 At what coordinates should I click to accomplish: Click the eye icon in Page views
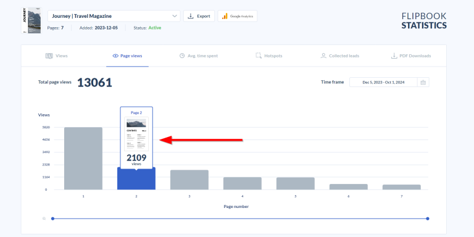[x=115, y=56]
